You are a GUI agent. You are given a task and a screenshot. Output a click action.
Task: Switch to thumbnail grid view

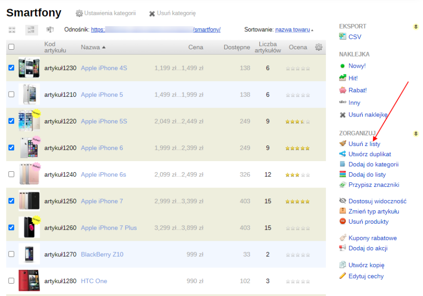[12, 30]
